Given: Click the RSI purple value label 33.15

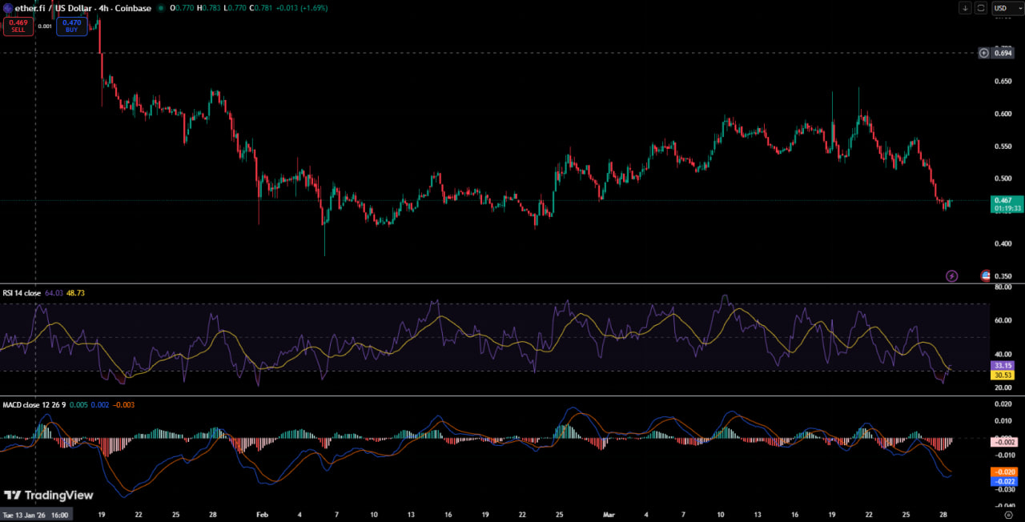Looking at the screenshot, I should click(x=1003, y=365).
